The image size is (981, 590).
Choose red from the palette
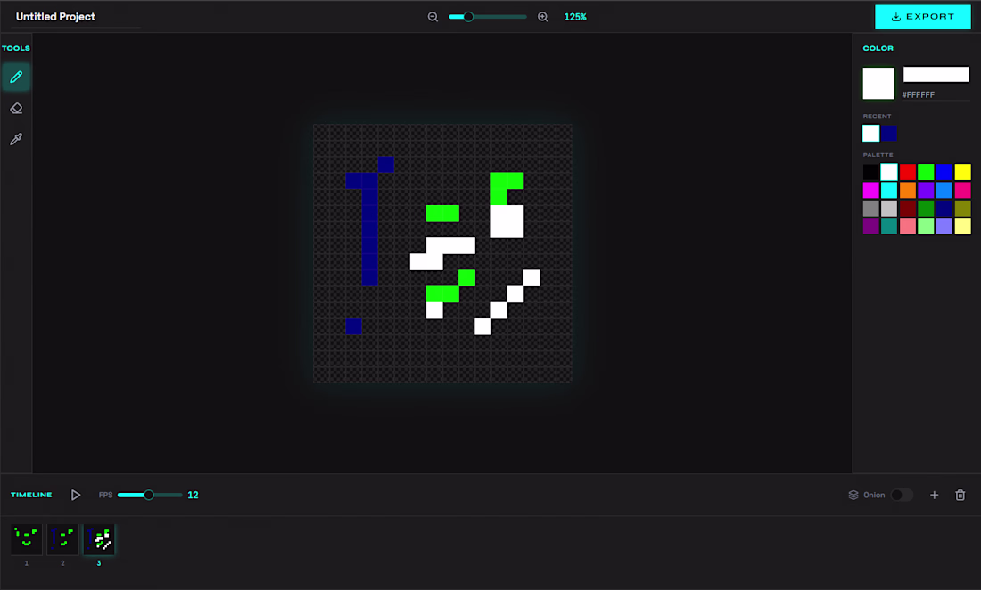pos(908,172)
